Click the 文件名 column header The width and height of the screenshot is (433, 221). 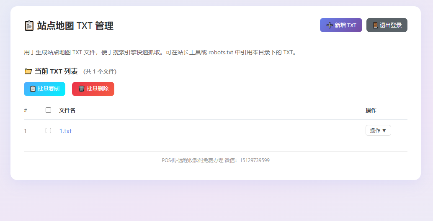pyautogui.click(x=67, y=110)
